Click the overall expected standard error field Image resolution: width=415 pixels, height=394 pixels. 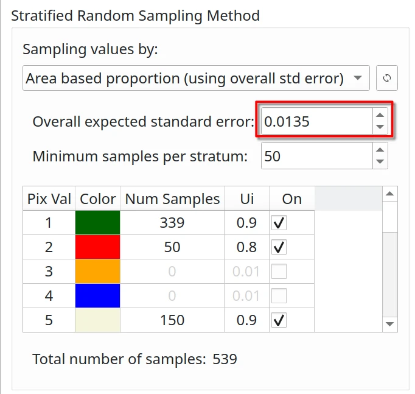pyautogui.click(x=315, y=121)
